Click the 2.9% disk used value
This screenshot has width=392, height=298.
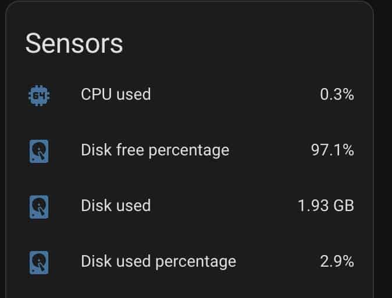coord(337,261)
